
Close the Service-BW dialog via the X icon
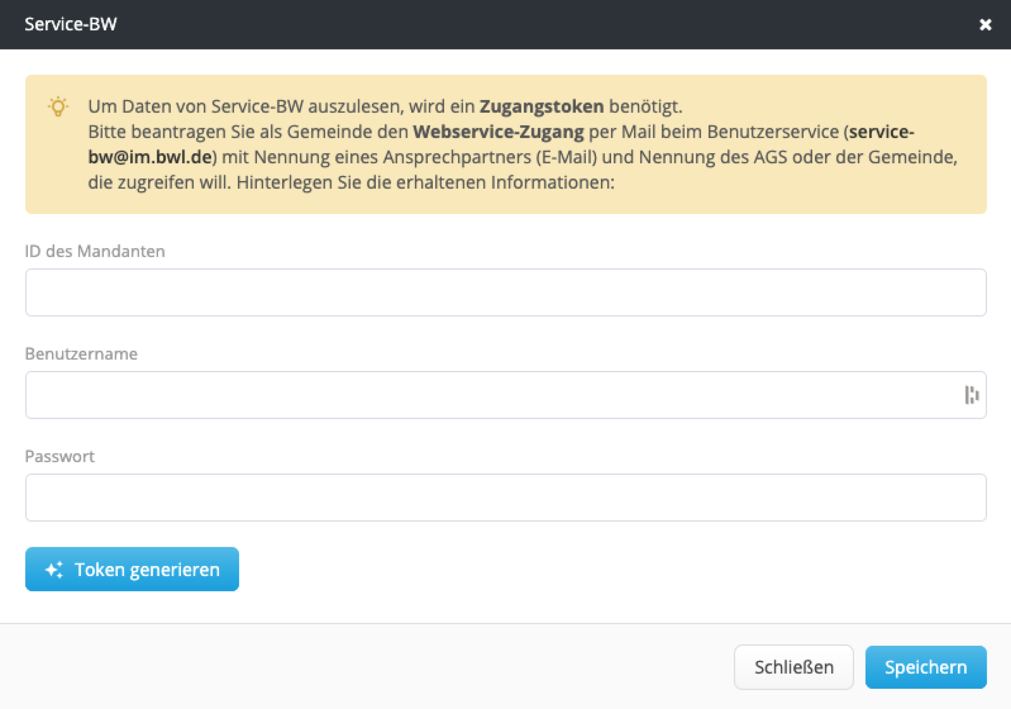click(x=985, y=24)
